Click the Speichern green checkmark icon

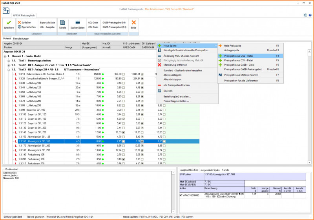(x=9, y=23)
